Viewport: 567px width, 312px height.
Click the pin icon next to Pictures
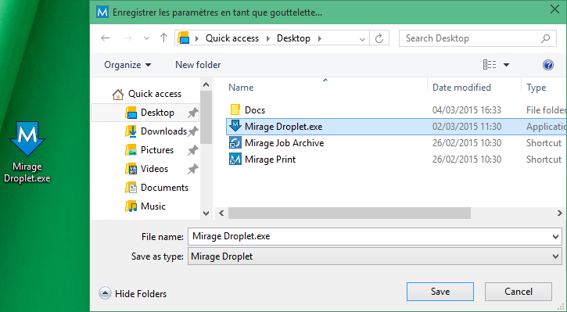(x=192, y=150)
